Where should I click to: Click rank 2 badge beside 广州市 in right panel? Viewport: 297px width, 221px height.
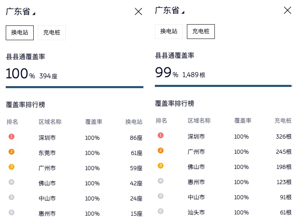click(x=161, y=150)
